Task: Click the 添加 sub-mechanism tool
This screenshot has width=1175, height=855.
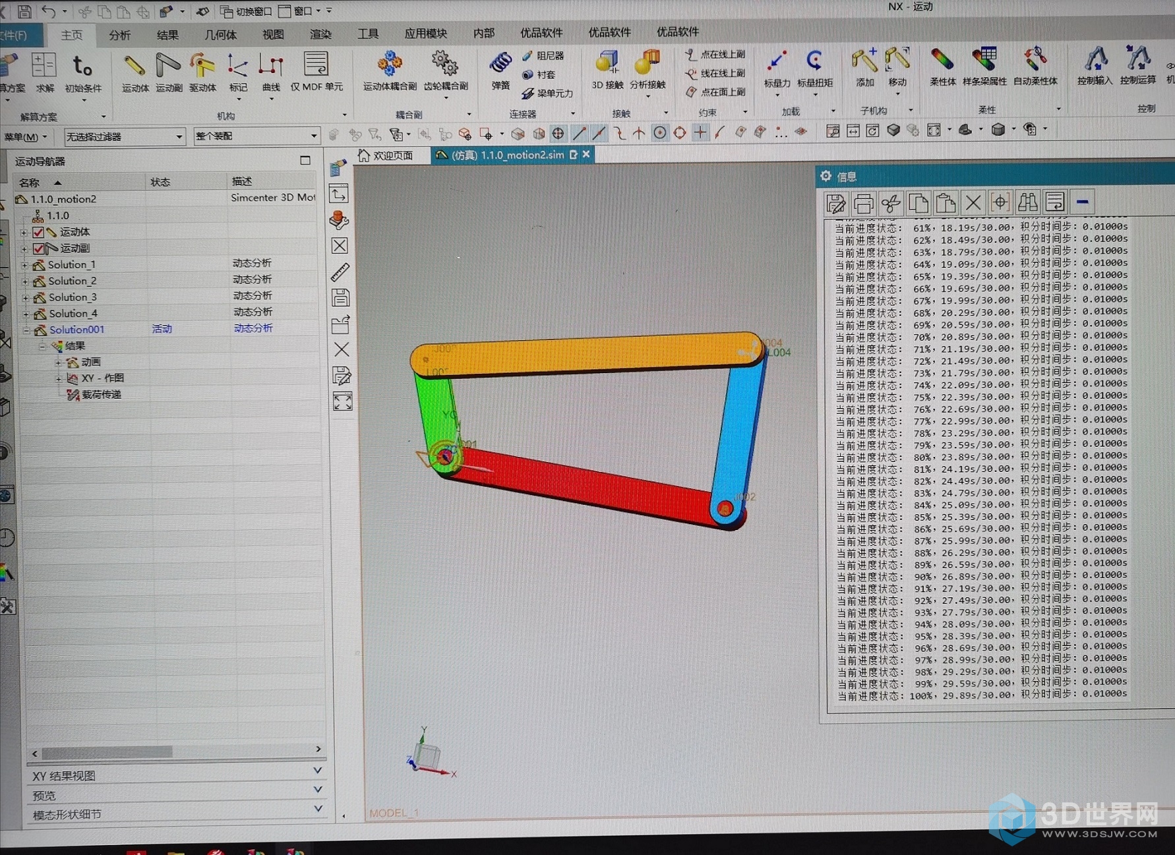Action: coord(864,68)
